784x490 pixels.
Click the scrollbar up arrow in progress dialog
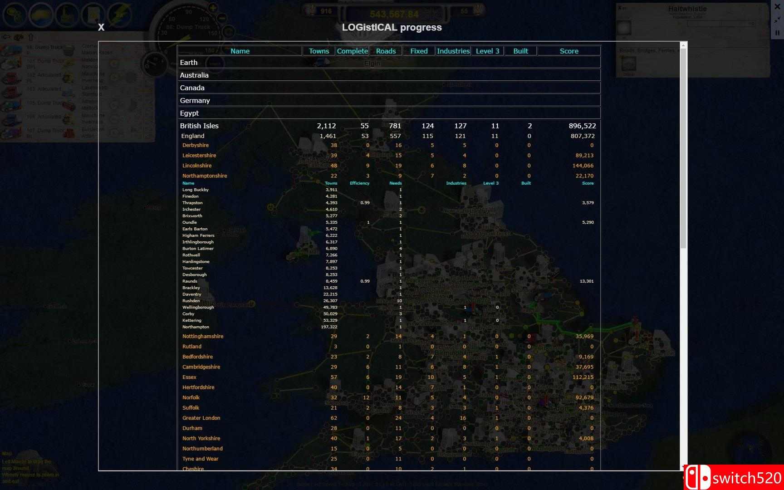click(683, 45)
